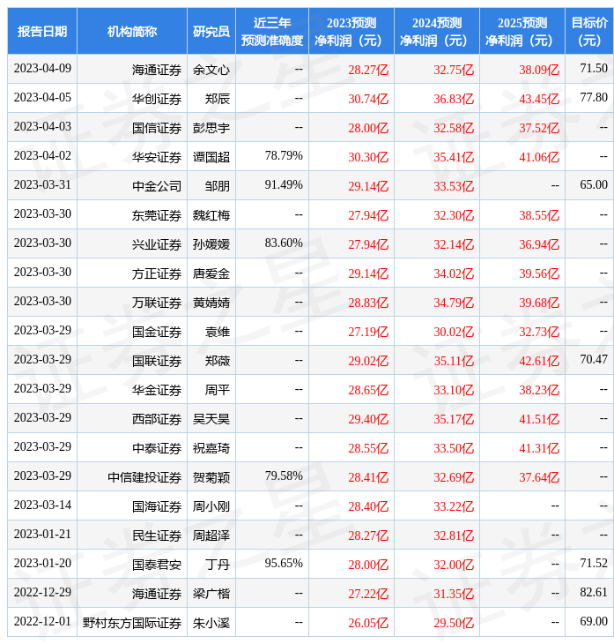
Task: Click accuracy value 95.65%
Action: coord(284,564)
